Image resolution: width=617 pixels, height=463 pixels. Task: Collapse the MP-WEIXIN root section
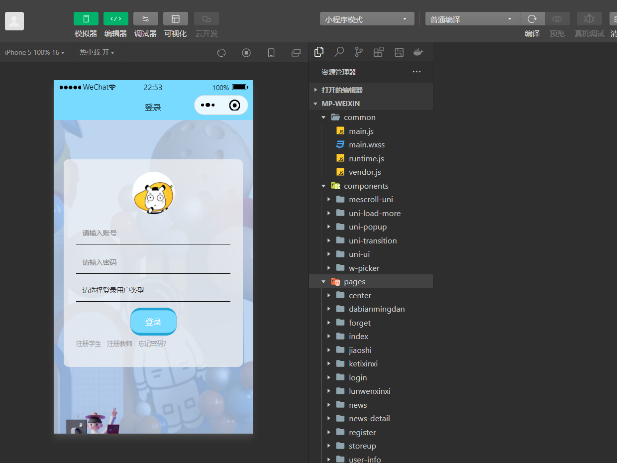pos(371,104)
